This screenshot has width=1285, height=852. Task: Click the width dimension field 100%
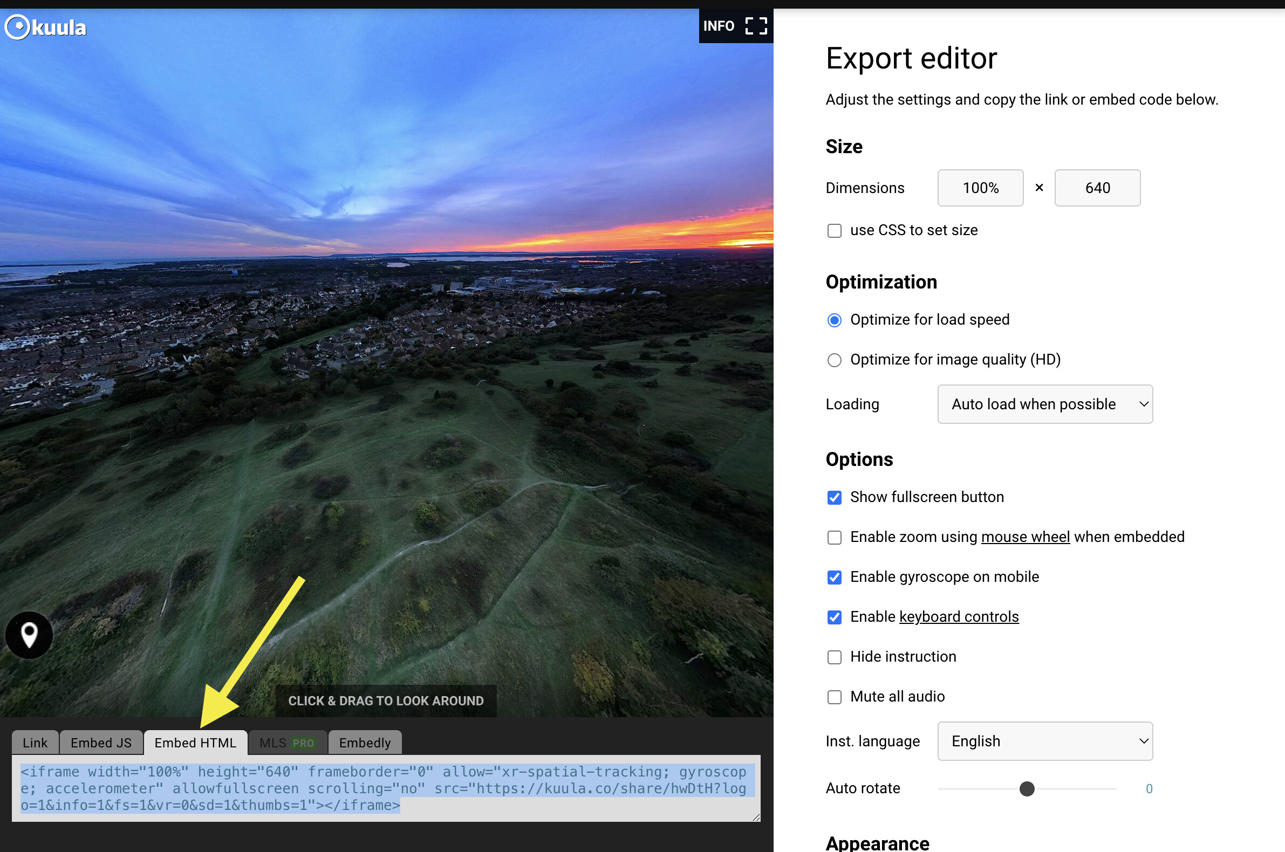point(980,188)
